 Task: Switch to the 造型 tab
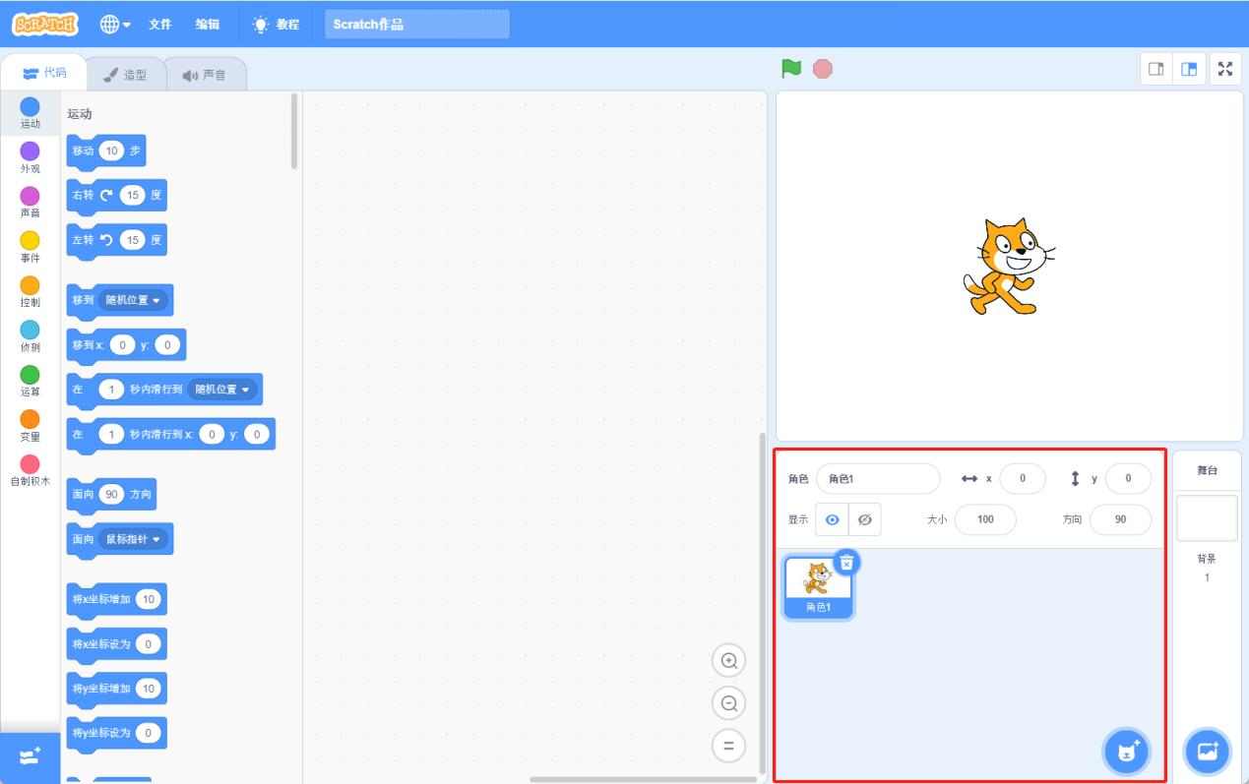(x=125, y=75)
